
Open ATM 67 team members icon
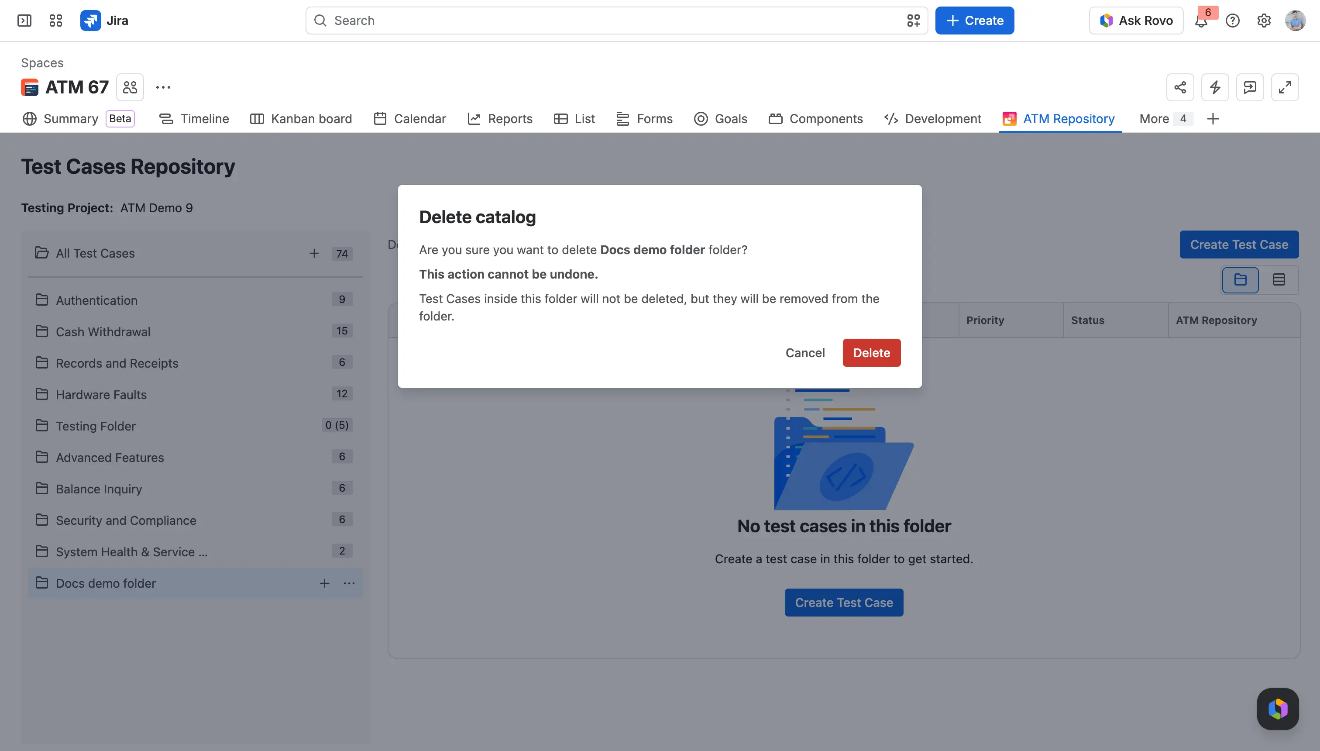click(130, 87)
